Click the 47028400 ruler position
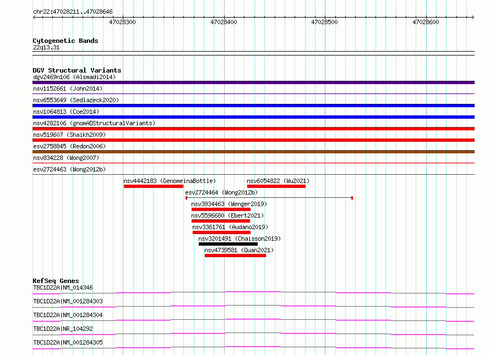 coord(224,22)
